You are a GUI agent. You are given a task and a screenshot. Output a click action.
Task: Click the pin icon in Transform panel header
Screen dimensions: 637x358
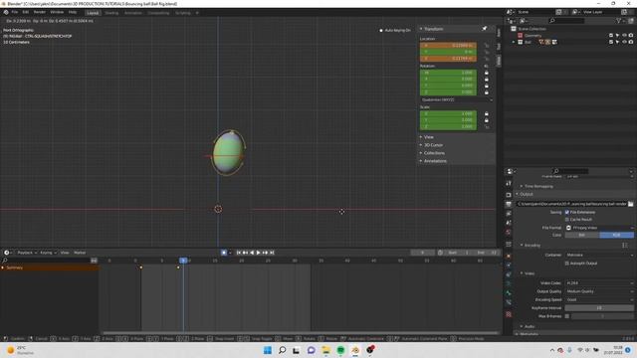pyautogui.click(x=485, y=29)
